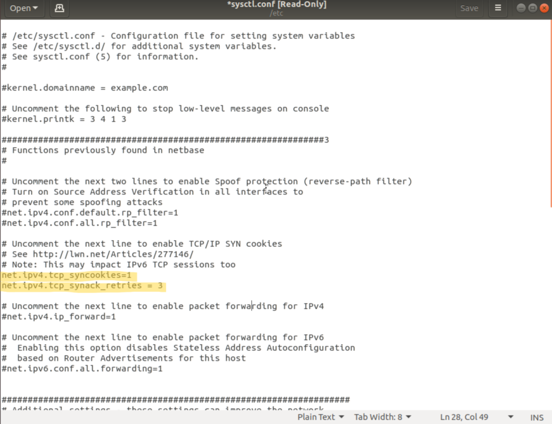This screenshot has height=424, width=552.
Task: Click the Save button
Action: pyautogui.click(x=469, y=8)
